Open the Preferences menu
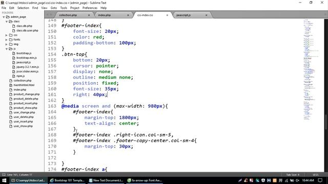The height and width of the screenshot is (184, 328). (90, 8)
